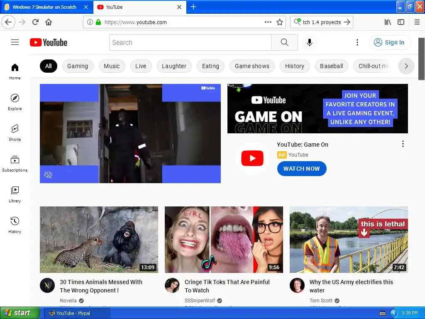Bookmark this page with the star icon
Image resolution: width=425 pixels, height=319 pixels.
[280, 22]
